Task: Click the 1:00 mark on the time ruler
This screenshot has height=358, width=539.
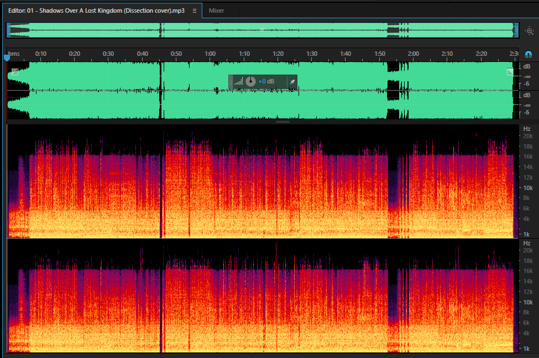Action: pos(210,54)
